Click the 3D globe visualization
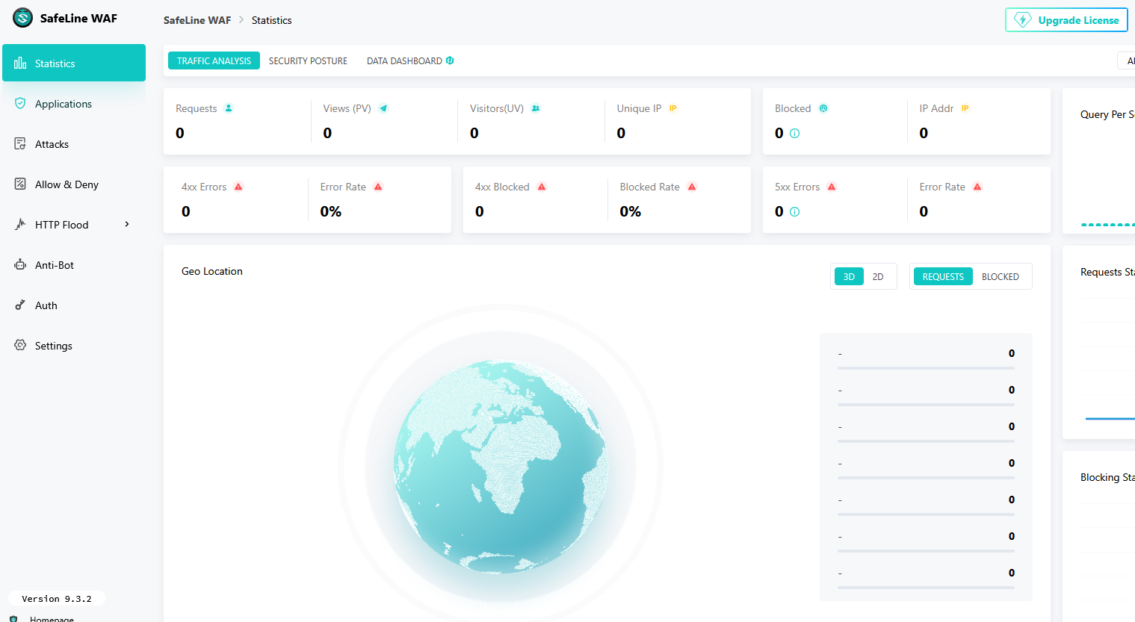 click(501, 467)
